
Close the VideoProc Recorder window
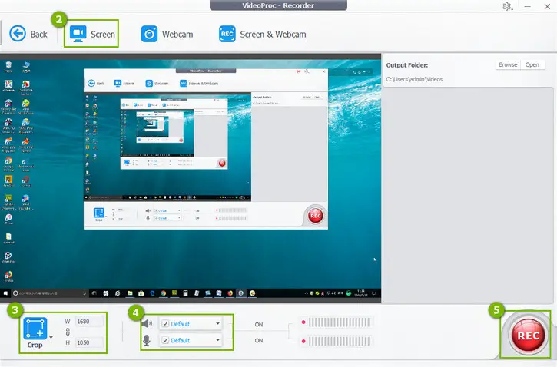pos(547,6)
